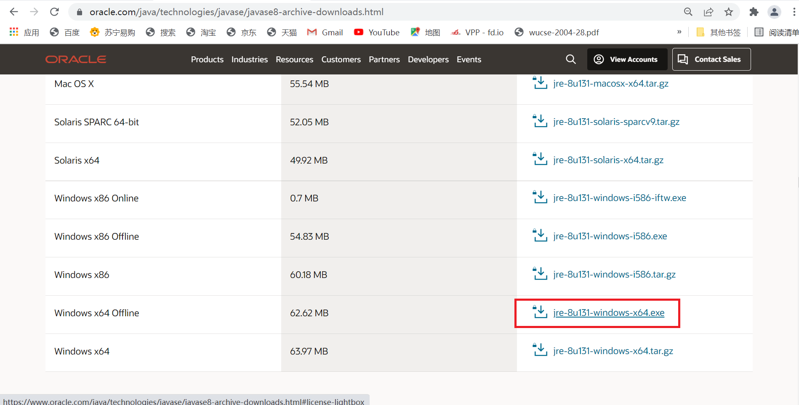
Task: Open the 天猫 bookmark
Action: tap(282, 32)
